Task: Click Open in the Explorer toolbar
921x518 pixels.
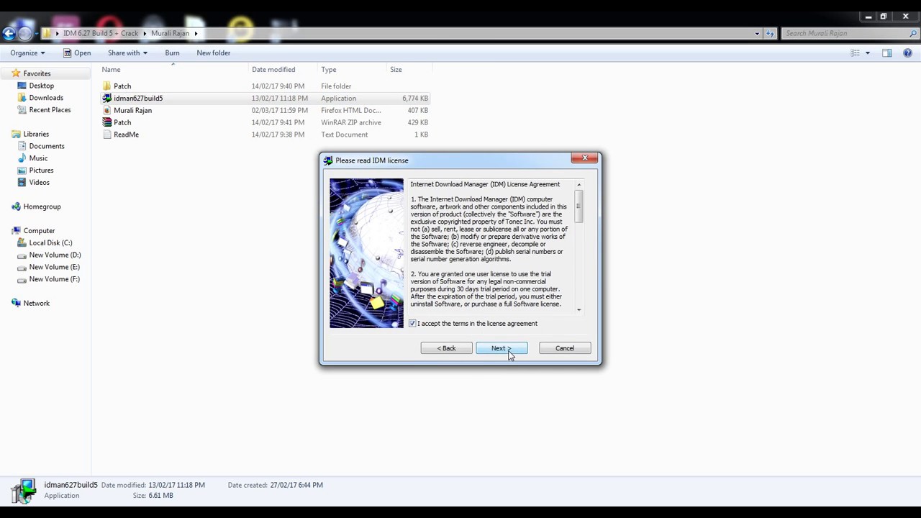Action: pyautogui.click(x=76, y=53)
